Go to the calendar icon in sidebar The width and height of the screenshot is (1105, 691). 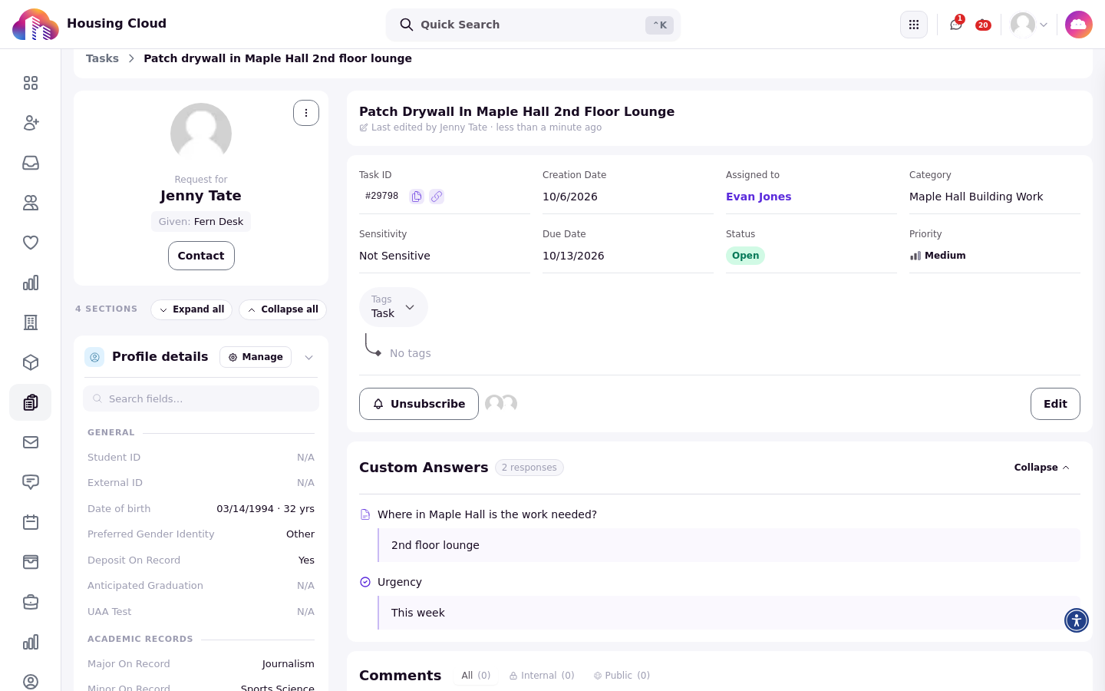31,522
